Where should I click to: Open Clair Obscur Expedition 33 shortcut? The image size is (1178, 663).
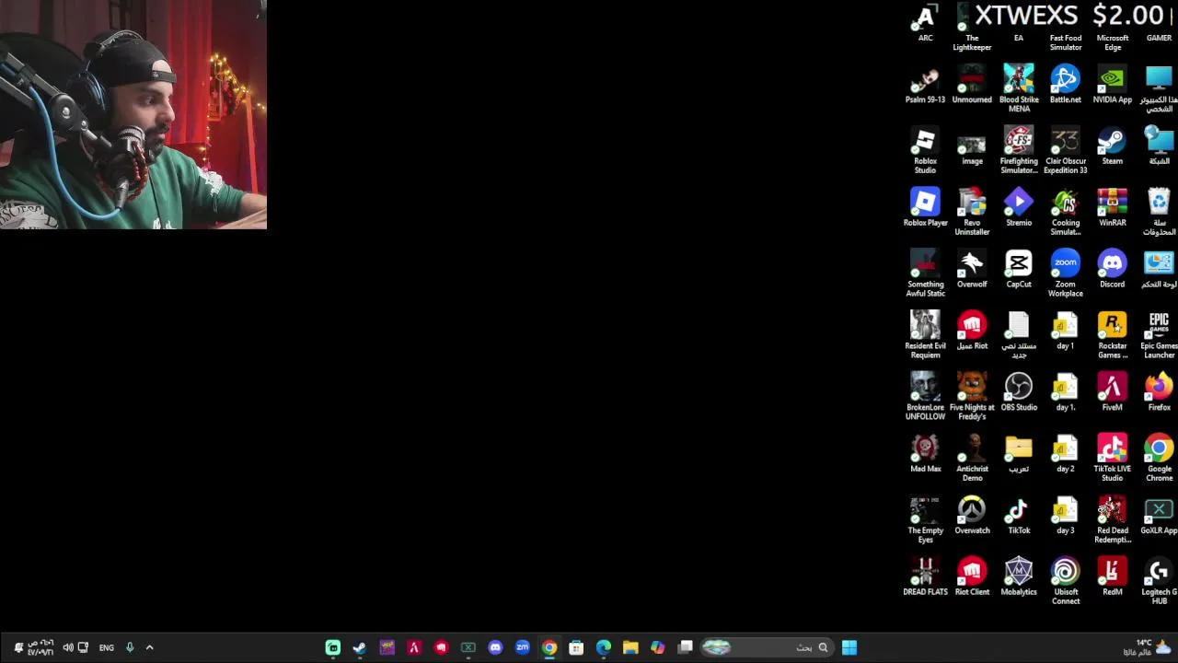[1066, 150]
